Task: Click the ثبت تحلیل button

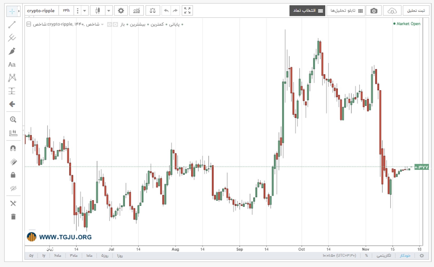Action: click(x=416, y=11)
